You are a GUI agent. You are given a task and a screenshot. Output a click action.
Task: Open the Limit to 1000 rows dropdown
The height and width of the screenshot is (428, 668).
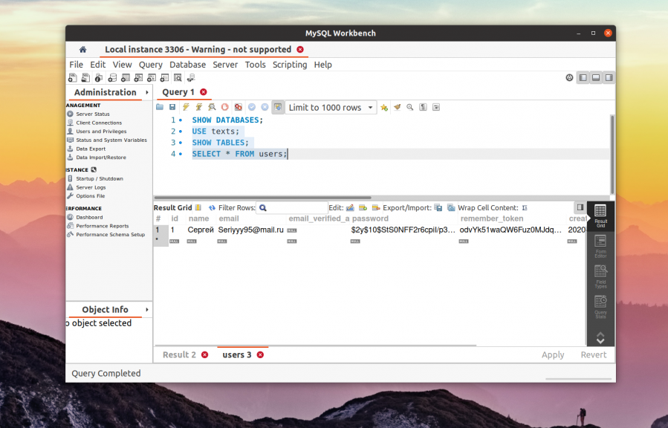331,107
